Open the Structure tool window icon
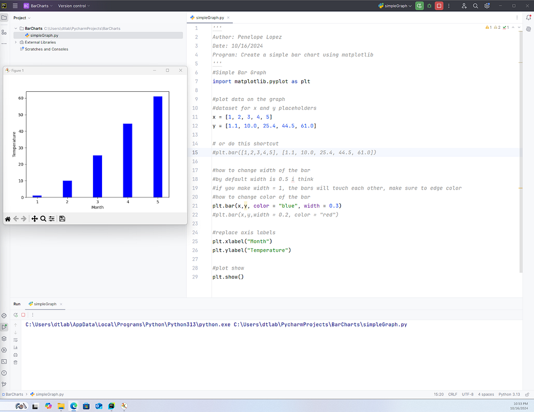 [x=4, y=32]
